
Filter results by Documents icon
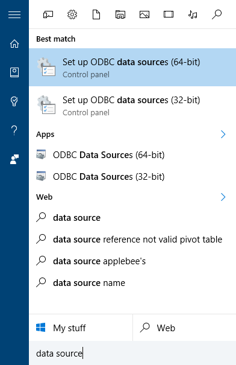96,14
